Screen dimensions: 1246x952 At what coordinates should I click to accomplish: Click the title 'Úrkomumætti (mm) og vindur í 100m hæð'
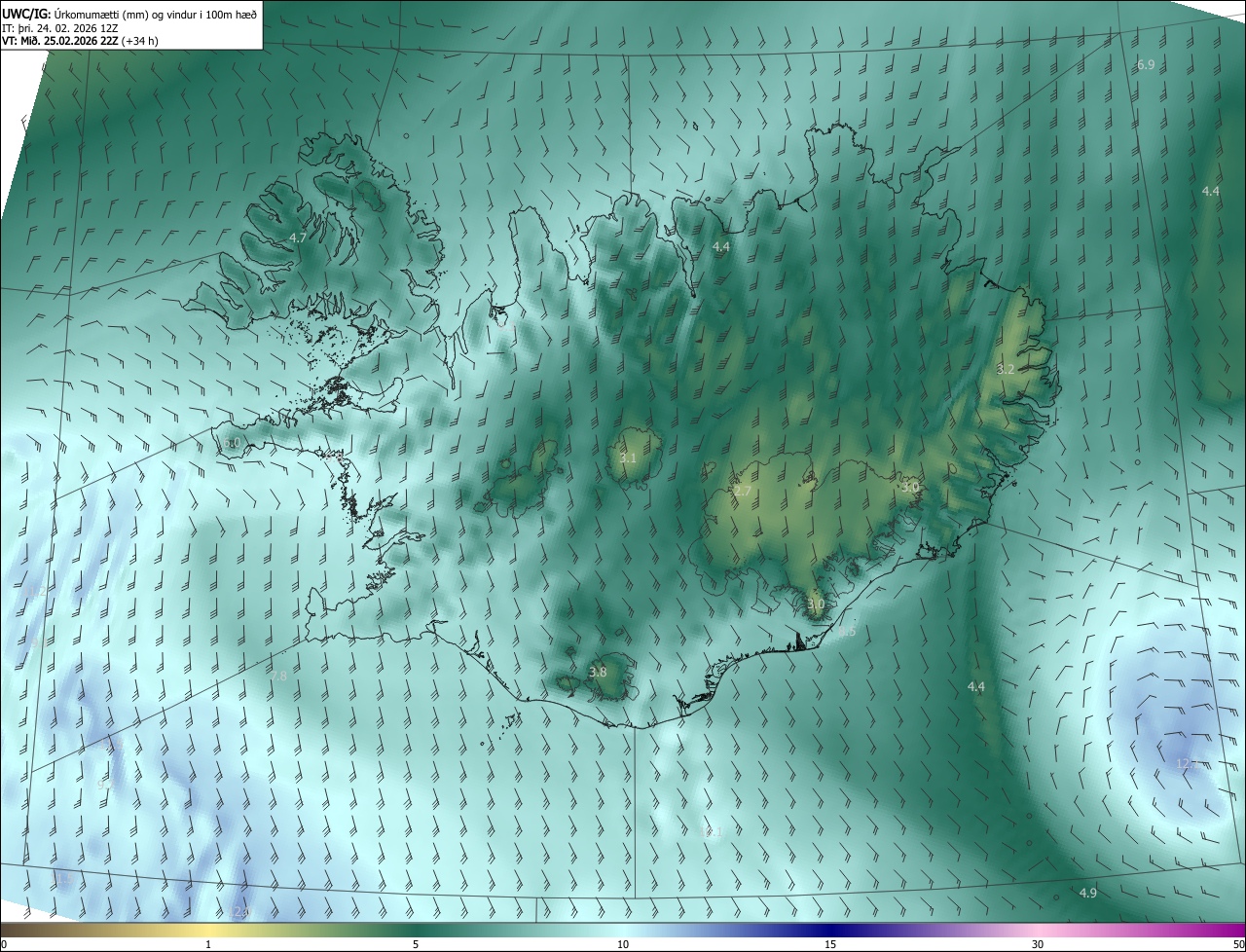(x=155, y=13)
